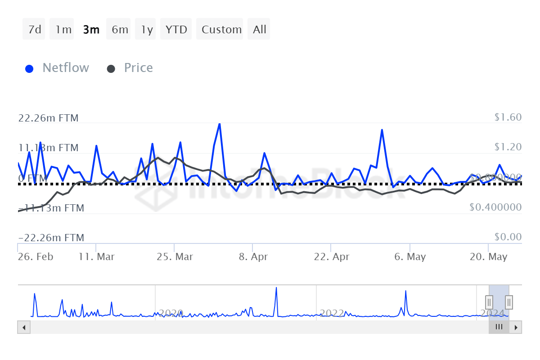540x360 pixels.
Task: Click the right navigator range handle
Action: click(509, 301)
